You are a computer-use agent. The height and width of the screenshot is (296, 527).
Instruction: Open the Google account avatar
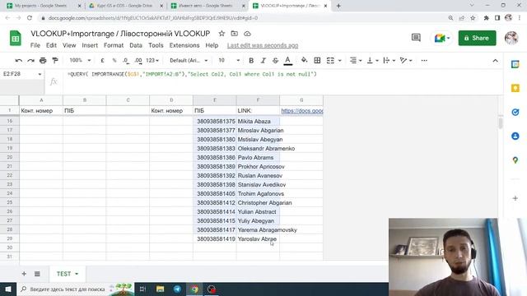511,38
